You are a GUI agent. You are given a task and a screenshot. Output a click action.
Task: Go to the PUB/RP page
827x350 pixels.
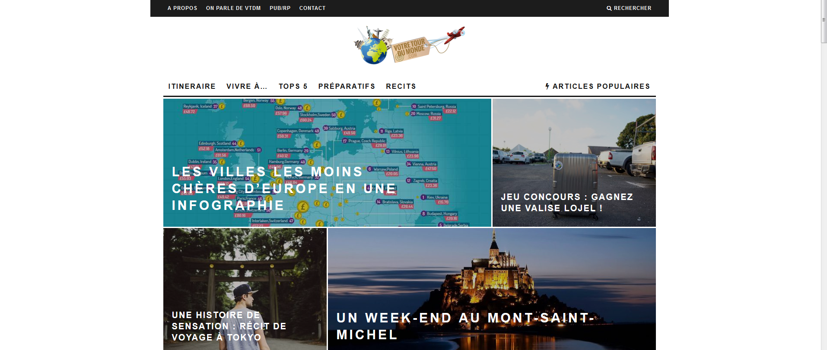(280, 8)
